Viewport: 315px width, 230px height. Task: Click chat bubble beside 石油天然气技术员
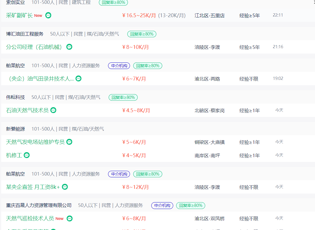[53, 110]
